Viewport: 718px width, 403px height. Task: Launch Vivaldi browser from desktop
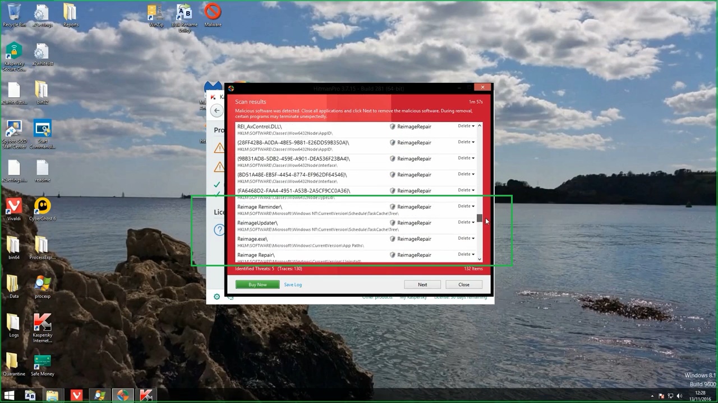click(14, 209)
